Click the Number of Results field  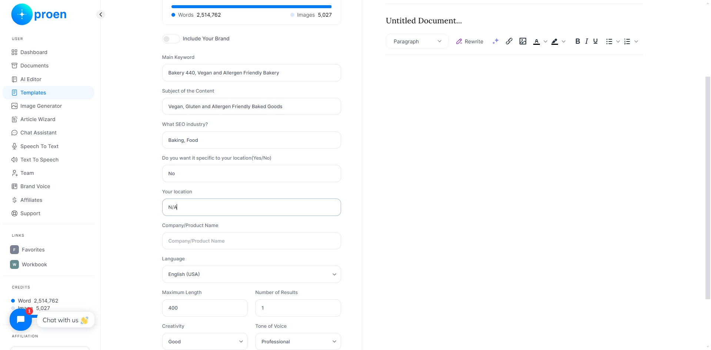(x=298, y=308)
